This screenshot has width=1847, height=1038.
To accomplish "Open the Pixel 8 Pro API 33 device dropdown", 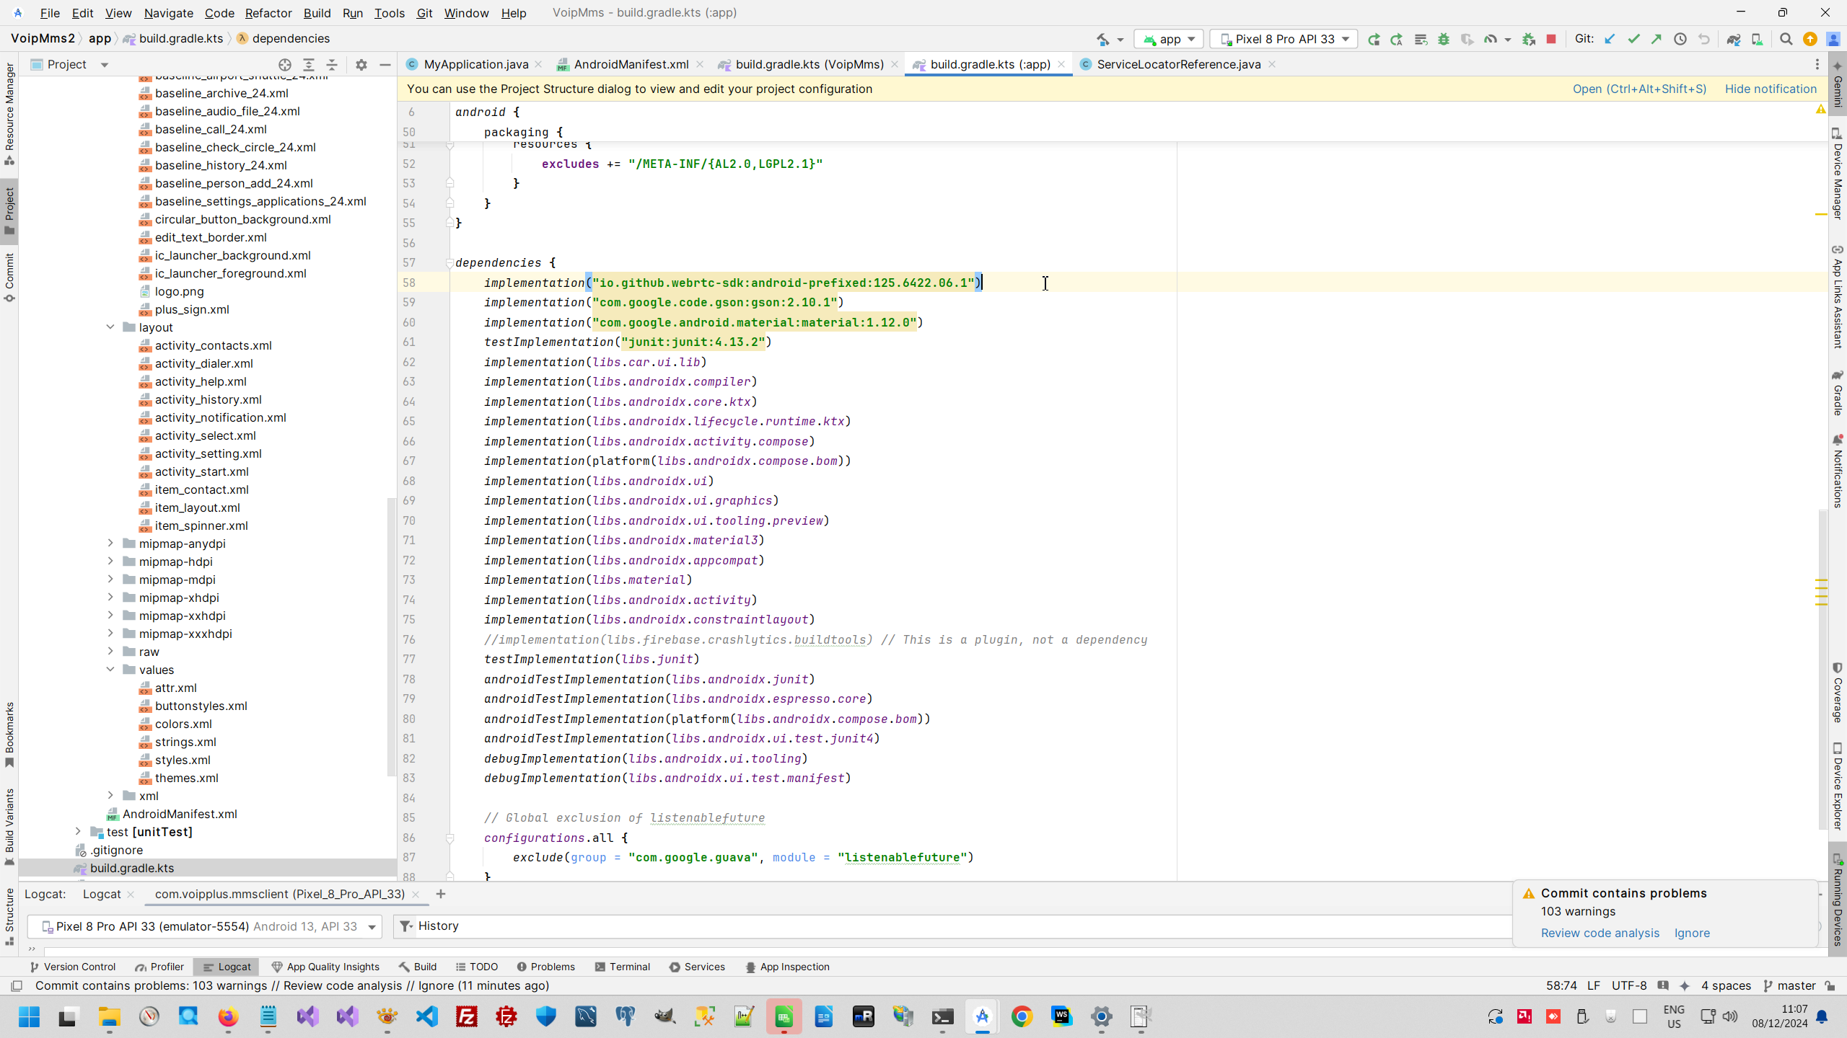I will click(1284, 39).
